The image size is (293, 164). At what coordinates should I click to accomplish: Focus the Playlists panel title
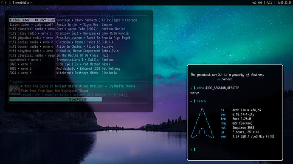point(17,16)
